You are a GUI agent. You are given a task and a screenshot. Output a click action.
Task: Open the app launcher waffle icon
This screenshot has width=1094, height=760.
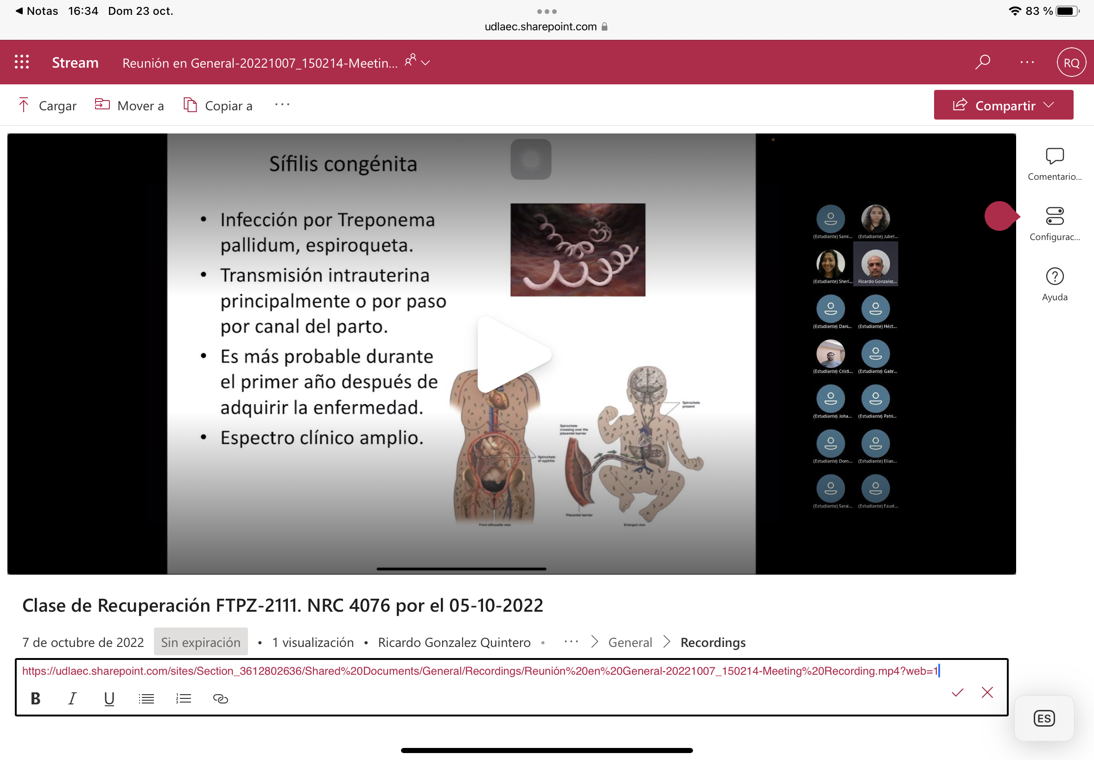(x=21, y=62)
